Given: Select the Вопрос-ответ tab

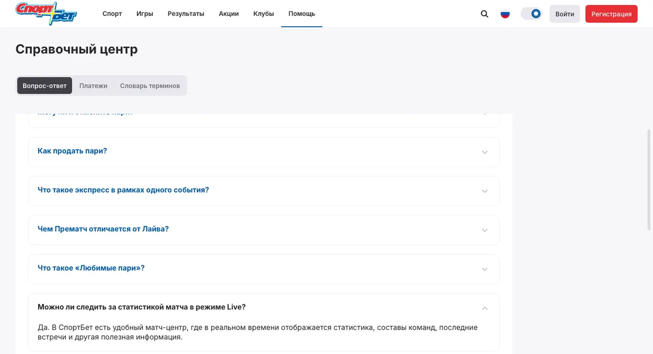Looking at the screenshot, I should pyautogui.click(x=45, y=86).
